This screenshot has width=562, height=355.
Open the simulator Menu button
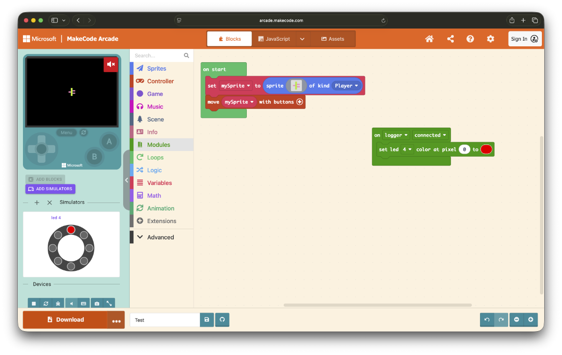click(x=67, y=132)
